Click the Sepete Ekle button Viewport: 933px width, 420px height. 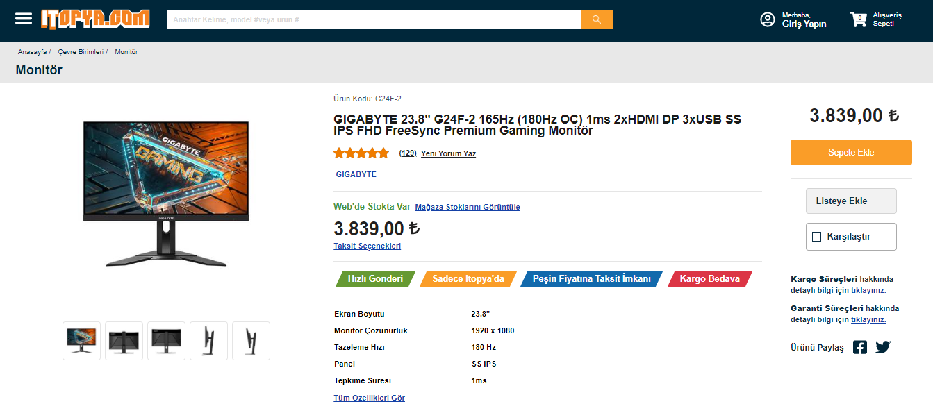pos(850,153)
